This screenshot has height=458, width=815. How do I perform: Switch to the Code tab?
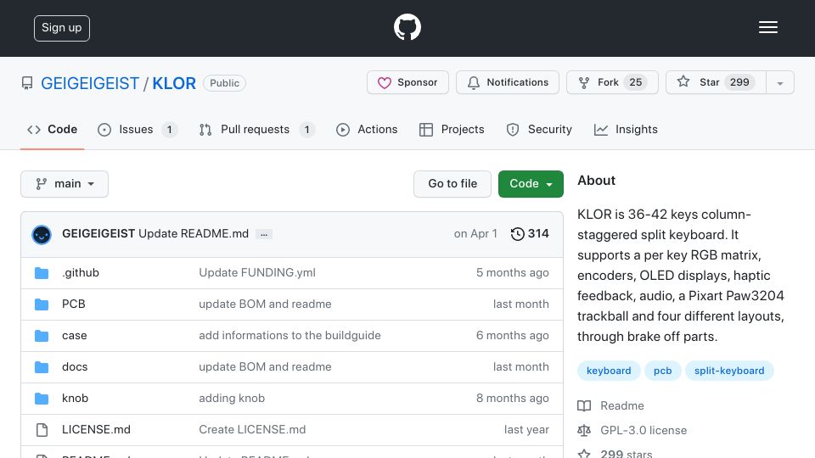52,129
